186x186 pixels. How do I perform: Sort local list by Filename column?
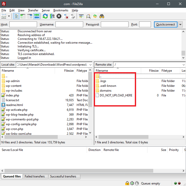(28, 71)
